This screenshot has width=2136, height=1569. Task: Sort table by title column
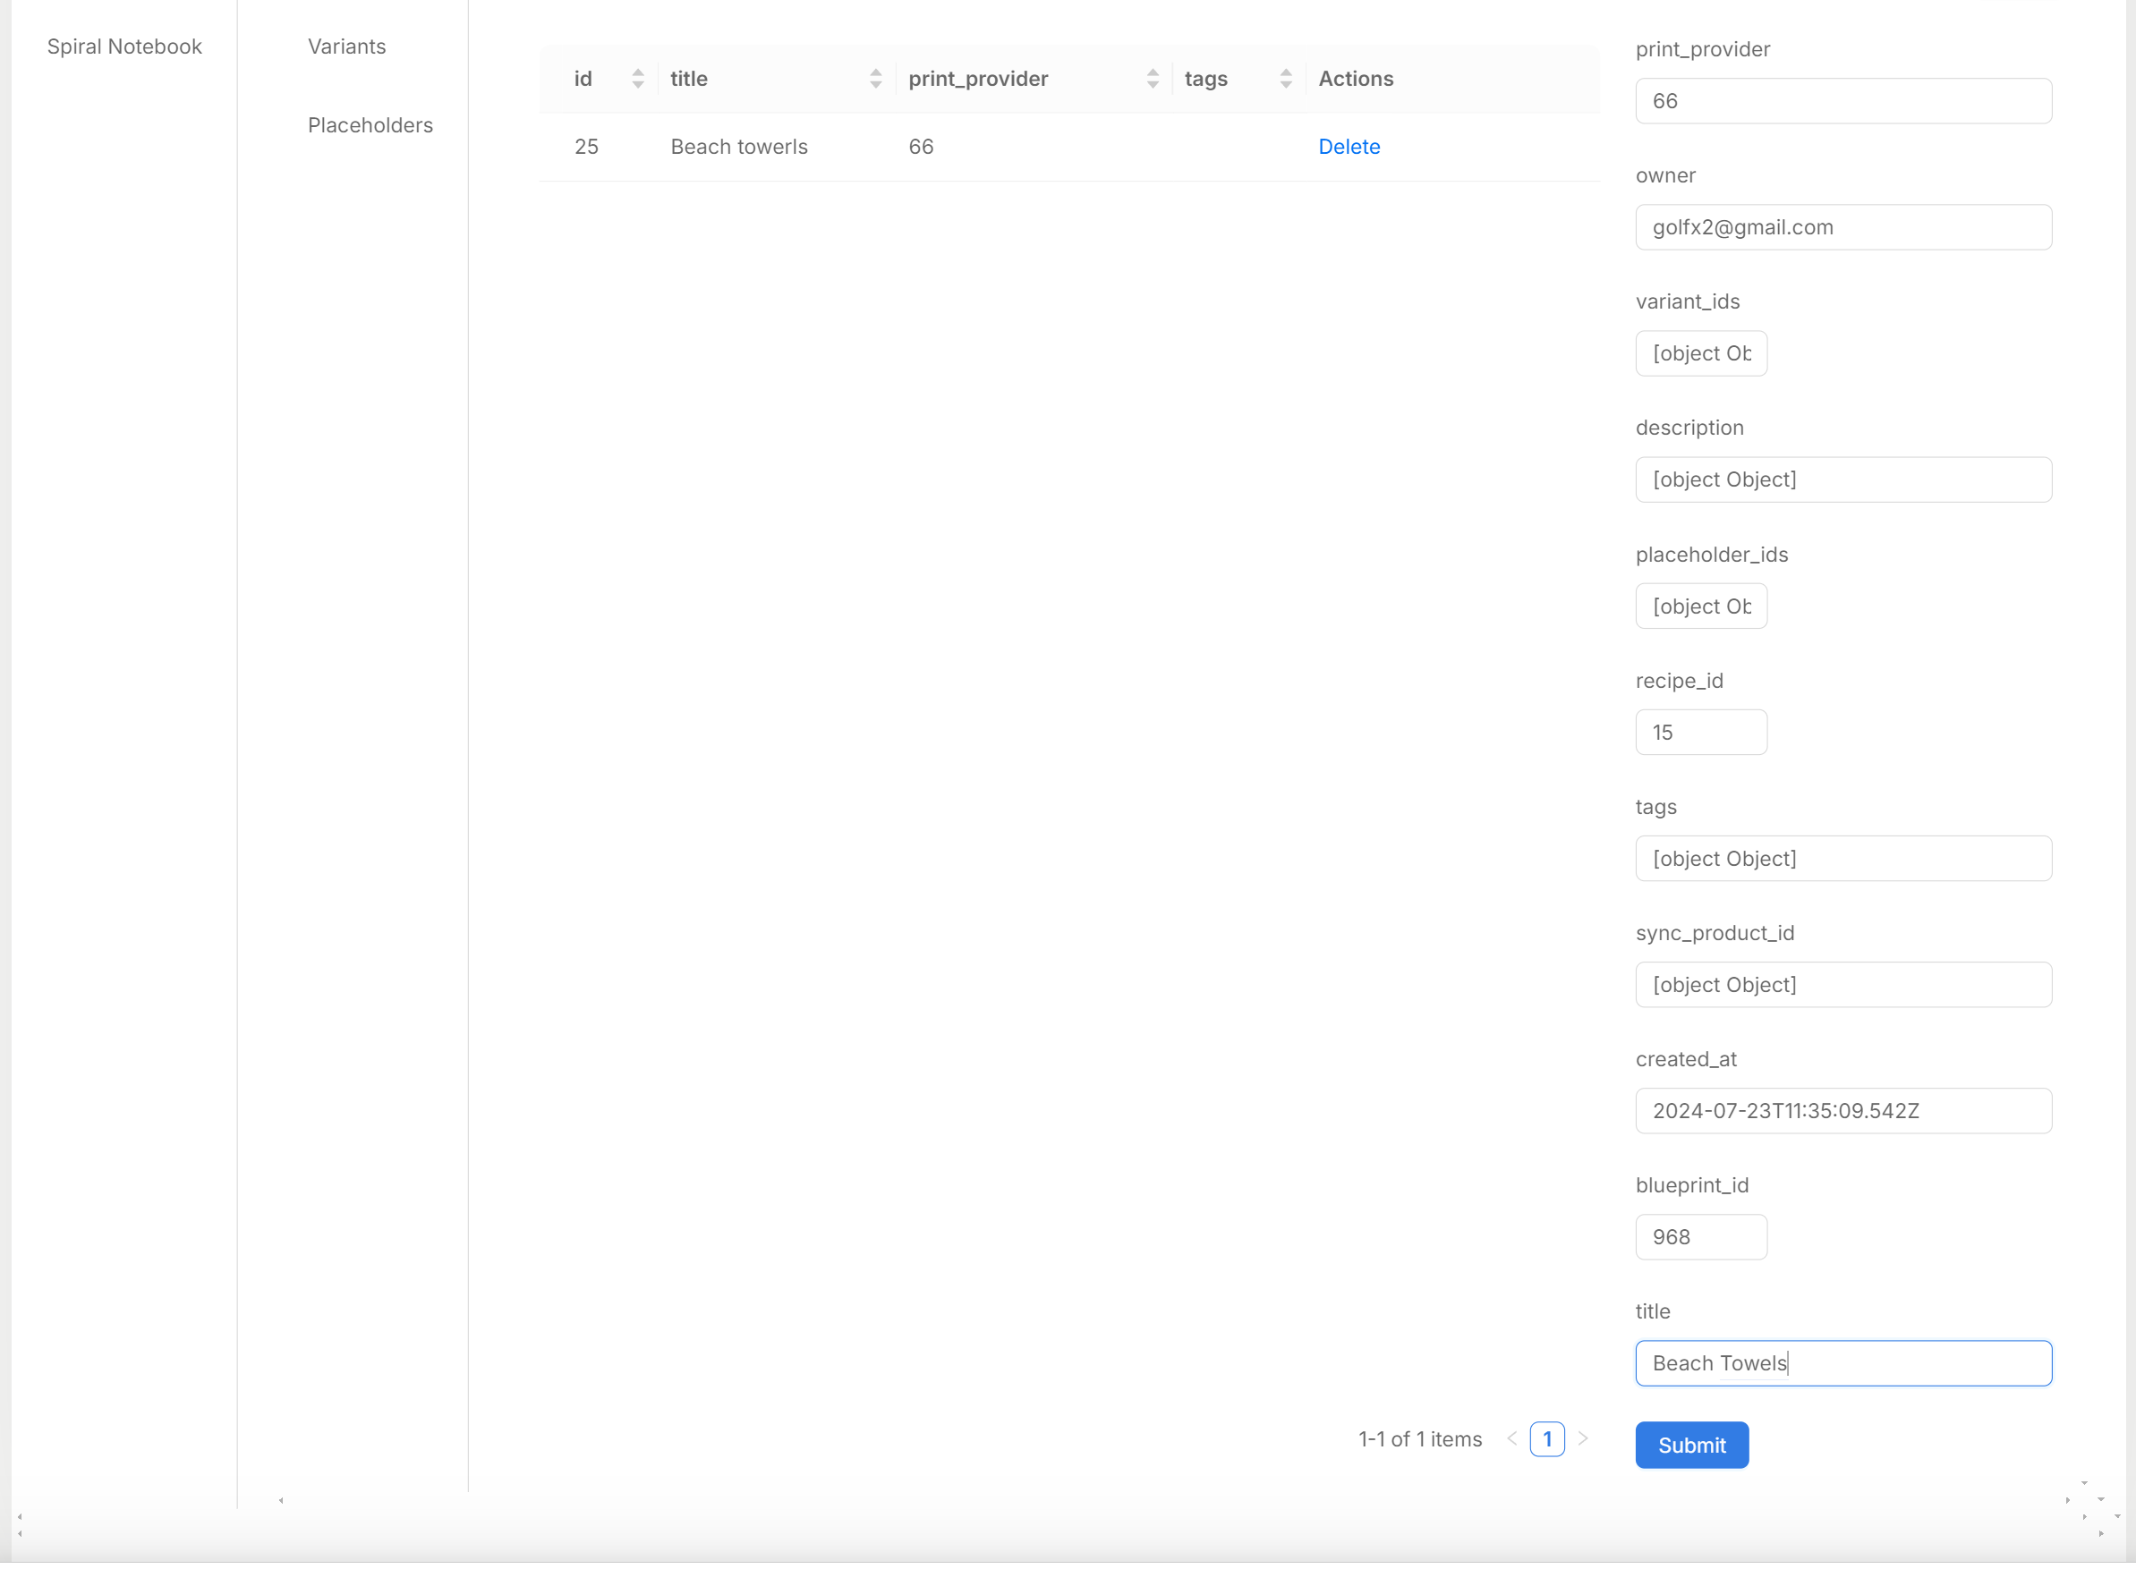click(x=875, y=79)
